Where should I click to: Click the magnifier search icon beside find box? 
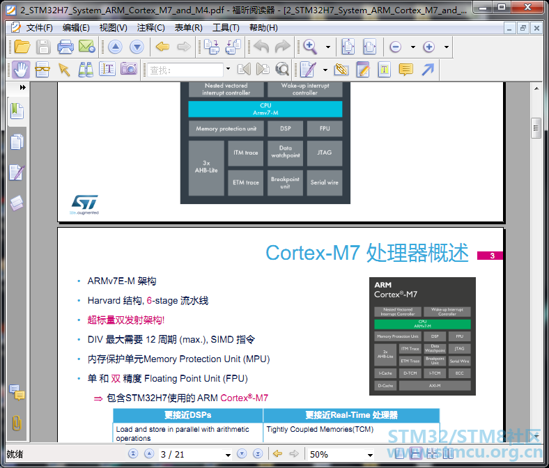282,70
